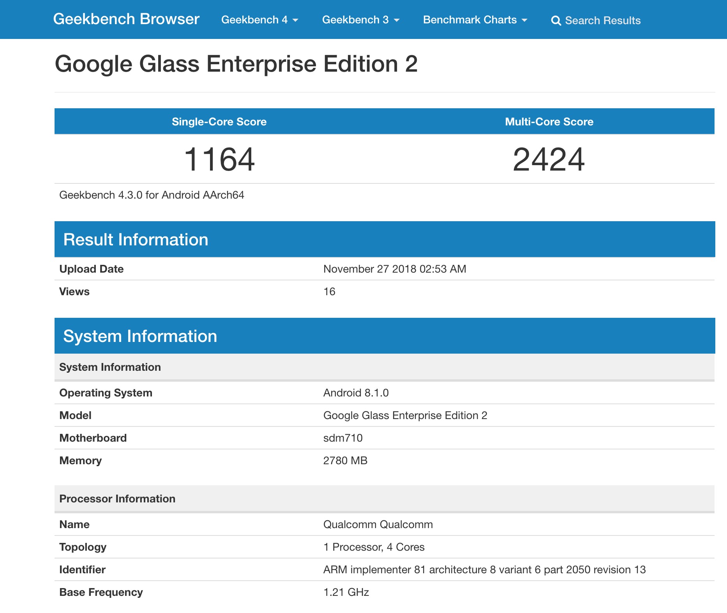Click the Motherboard value sdm710
The height and width of the screenshot is (613, 727).
tap(342, 437)
